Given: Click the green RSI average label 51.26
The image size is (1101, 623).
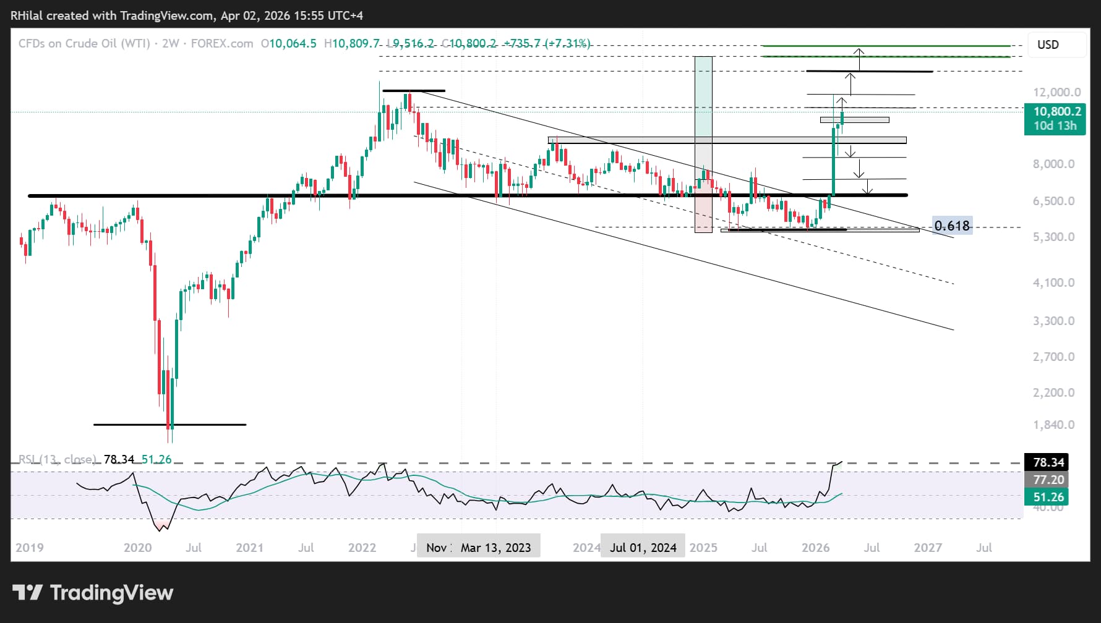Looking at the screenshot, I should [x=1048, y=497].
